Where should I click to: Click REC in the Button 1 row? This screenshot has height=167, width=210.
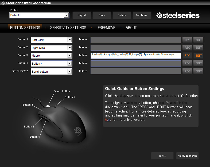click(x=187, y=40)
